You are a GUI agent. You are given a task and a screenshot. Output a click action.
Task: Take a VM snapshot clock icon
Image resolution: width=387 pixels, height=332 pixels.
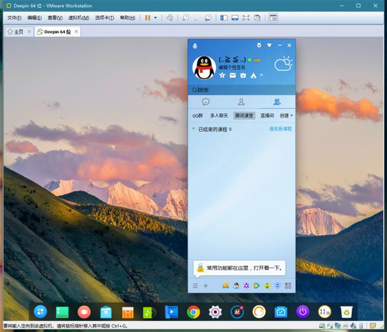pos(186,18)
